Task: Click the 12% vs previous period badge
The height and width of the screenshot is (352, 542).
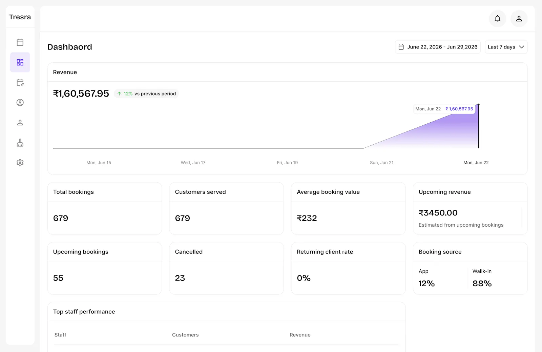Action: 146,94
